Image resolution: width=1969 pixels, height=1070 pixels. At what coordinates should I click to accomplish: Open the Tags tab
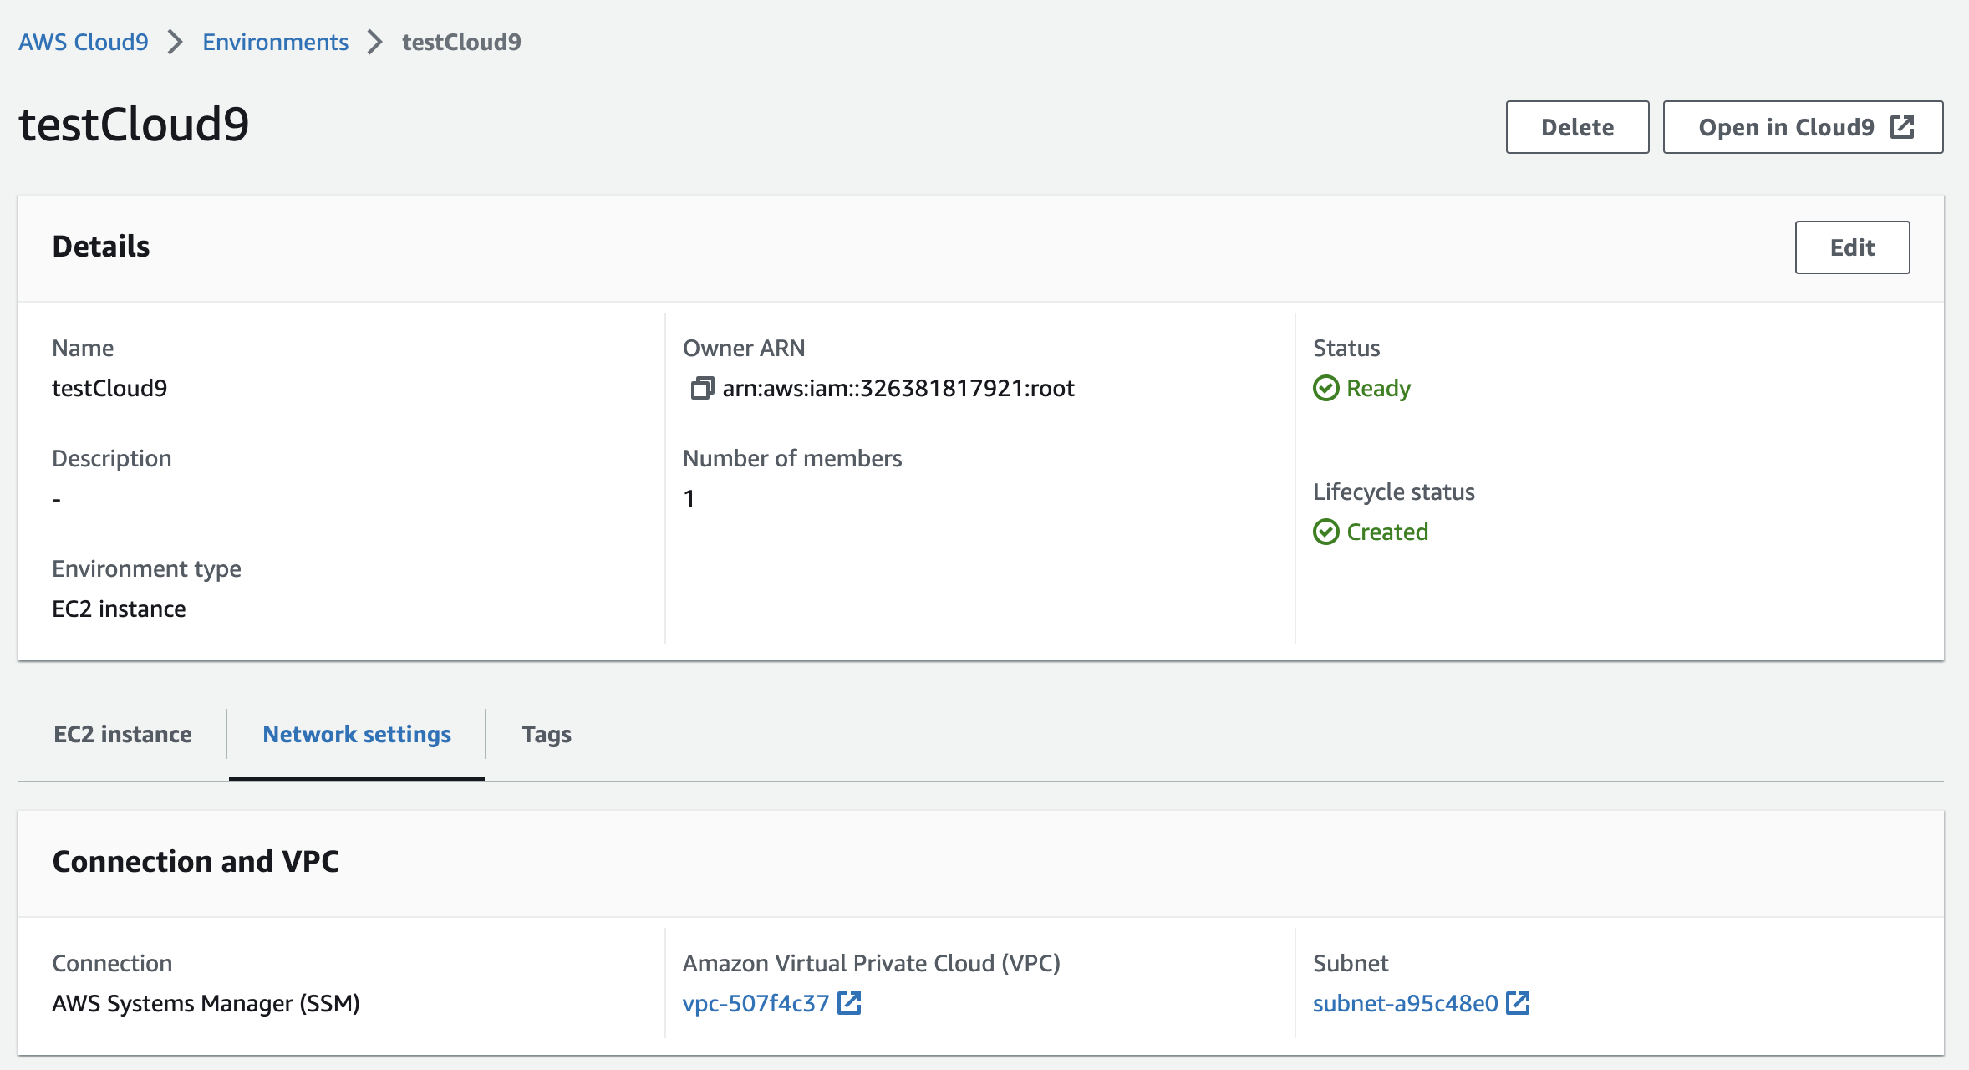click(x=547, y=734)
